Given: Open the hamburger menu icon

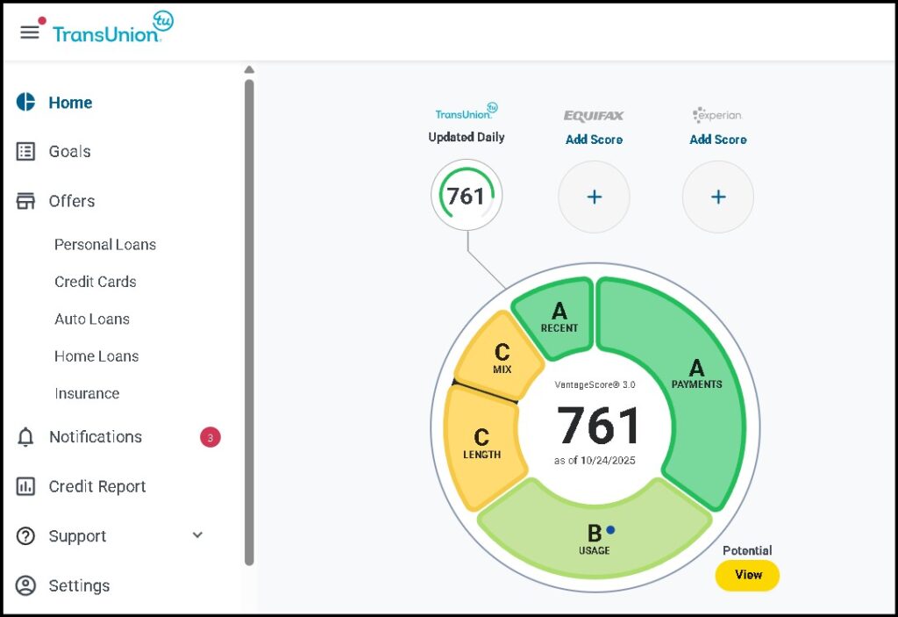Looking at the screenshot, I should click(x=30, y=32).
